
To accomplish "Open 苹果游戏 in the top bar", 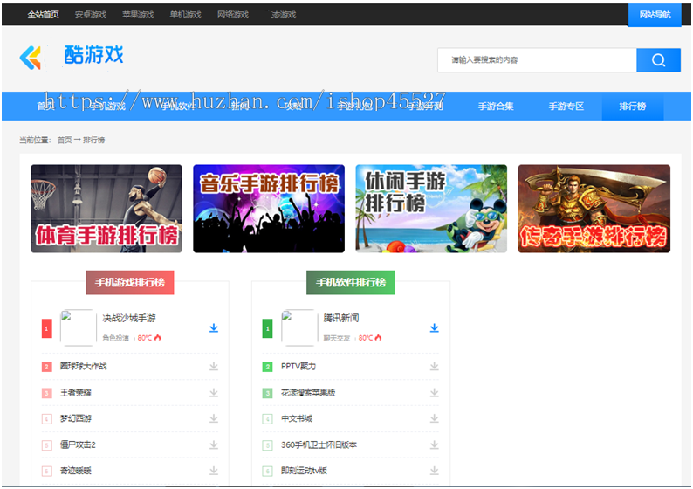I will click(138, 15).
